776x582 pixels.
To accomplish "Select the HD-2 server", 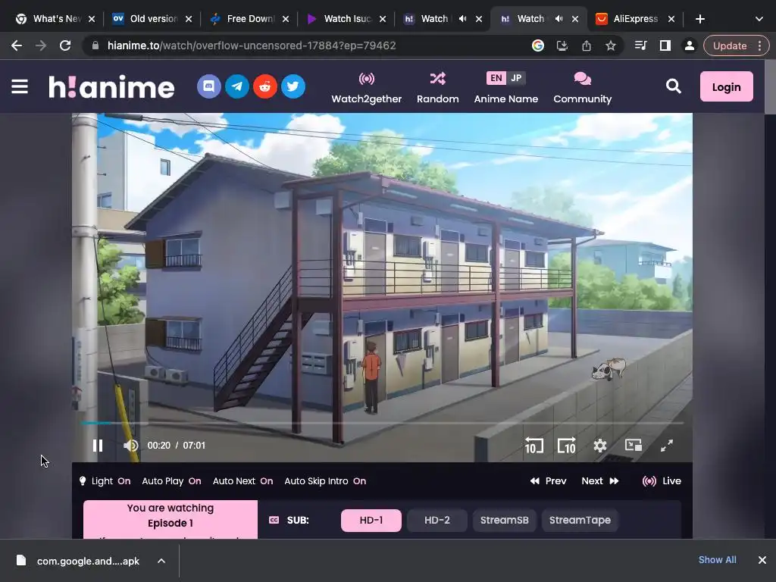I will (437, 520).
